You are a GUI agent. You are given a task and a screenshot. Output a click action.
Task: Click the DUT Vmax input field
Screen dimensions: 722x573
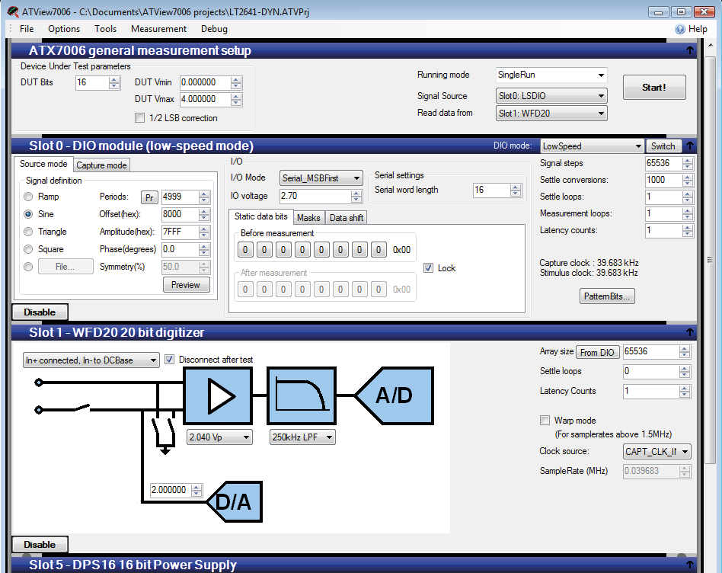point(205,99)
